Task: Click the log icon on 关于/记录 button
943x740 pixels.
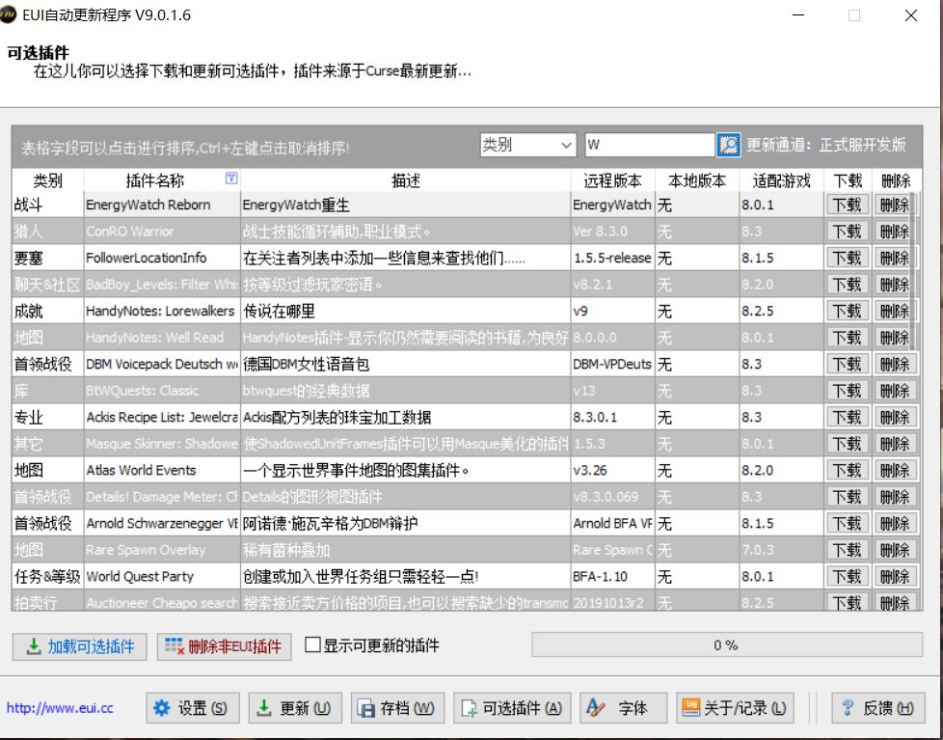Action: click(691, 707)
